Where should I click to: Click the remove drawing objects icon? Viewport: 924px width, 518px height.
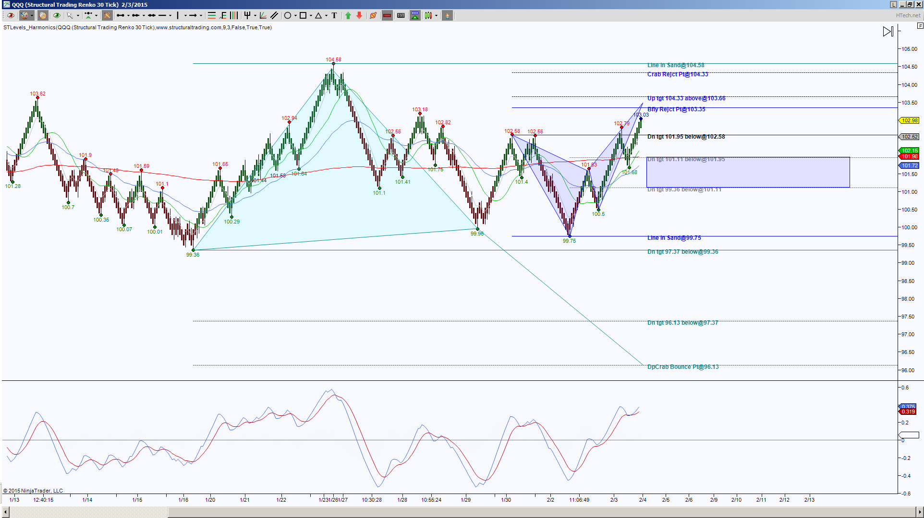click(x=374, y=15)
